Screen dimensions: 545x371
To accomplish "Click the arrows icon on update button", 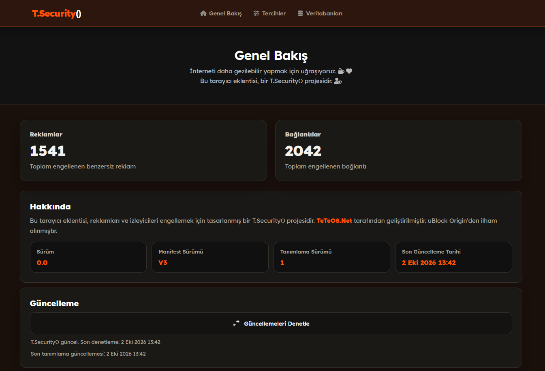I will click(x=236, y=324).
